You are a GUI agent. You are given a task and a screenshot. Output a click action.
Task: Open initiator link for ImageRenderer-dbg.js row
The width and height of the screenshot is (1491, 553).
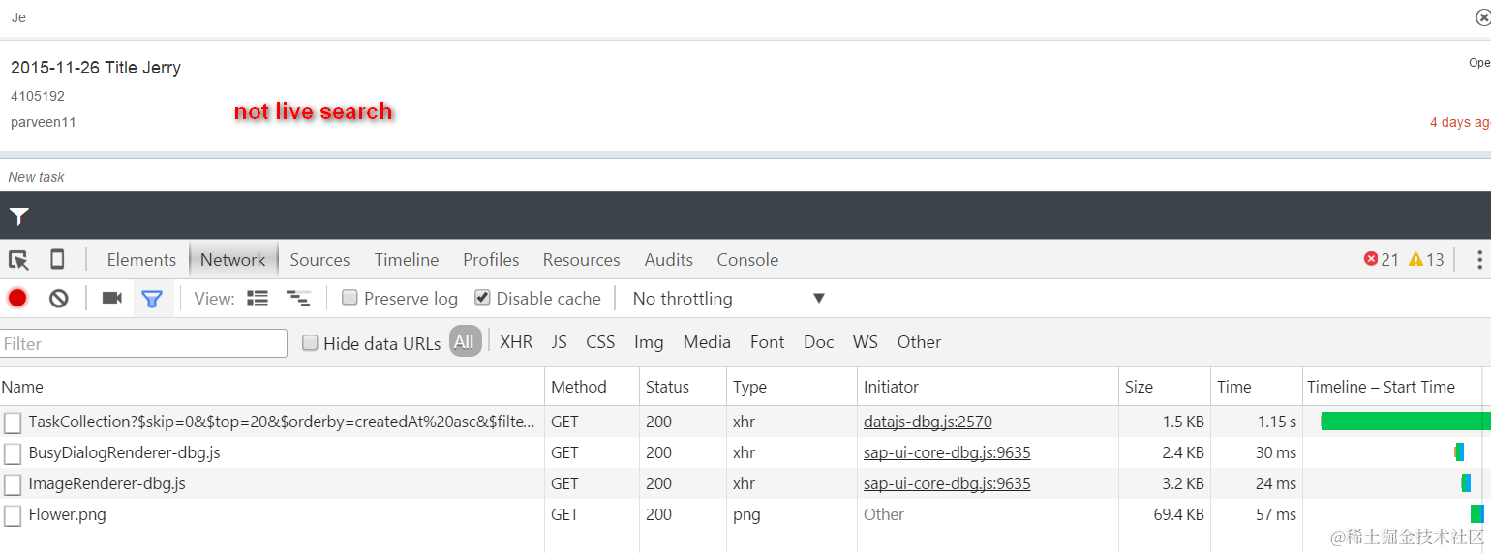point(947,483)
